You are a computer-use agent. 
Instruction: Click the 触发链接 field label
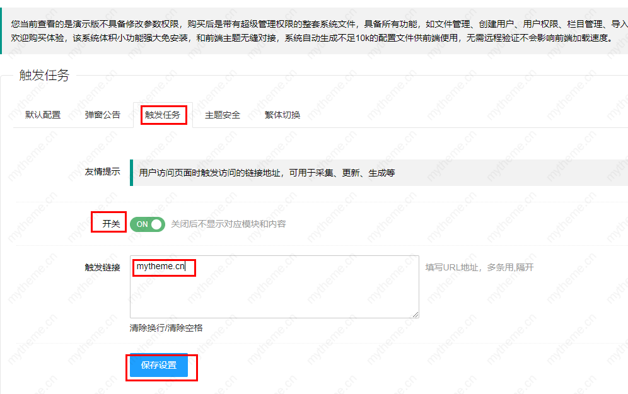[x=102, y=267]
